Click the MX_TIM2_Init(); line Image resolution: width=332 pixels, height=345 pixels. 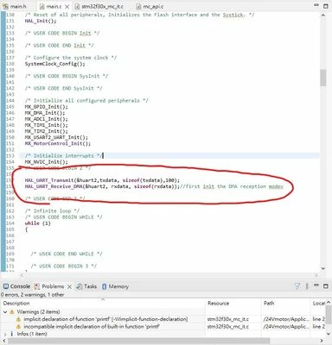tap(47, 131)
